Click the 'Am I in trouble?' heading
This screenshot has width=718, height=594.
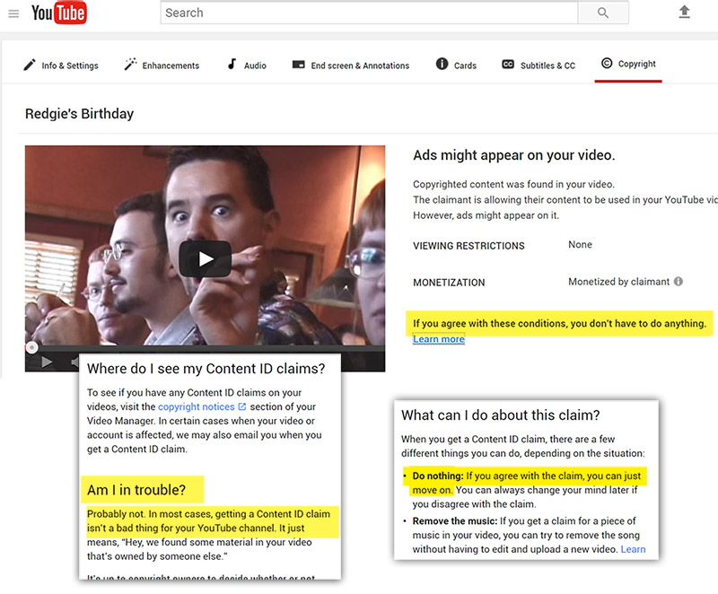[136, 490]
